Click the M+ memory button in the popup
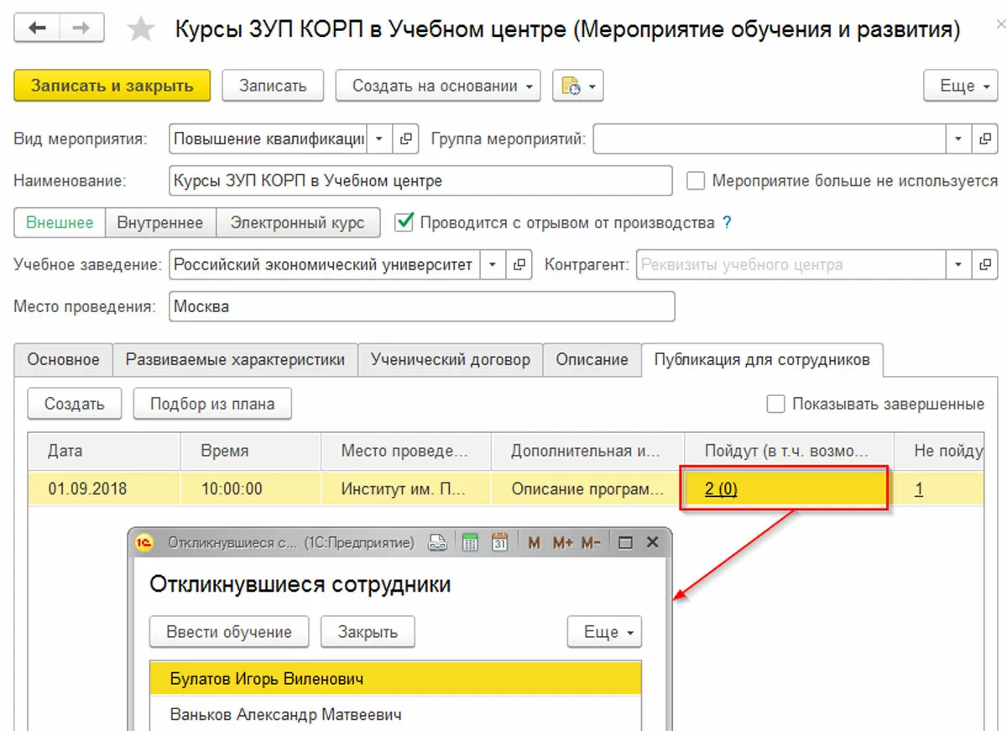1007x731 pixels. click(x=562, y=543)
